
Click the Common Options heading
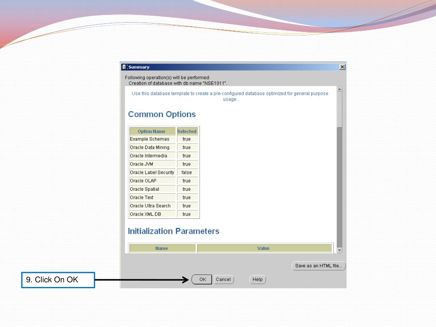tap(162, 114)
